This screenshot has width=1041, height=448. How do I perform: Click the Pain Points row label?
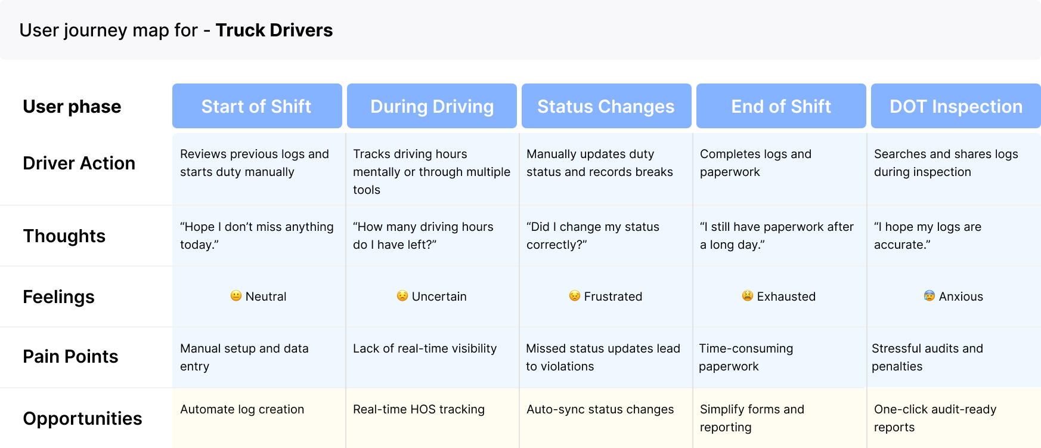click(70, 356)
